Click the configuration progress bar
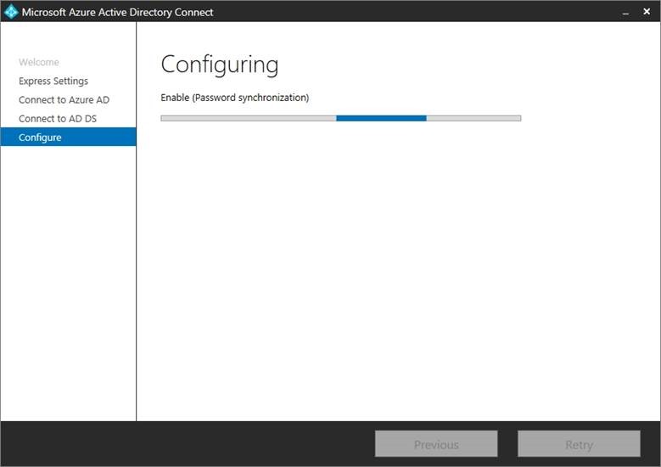The width and height of the screenshot is (661, 467). tap(340, 118)
